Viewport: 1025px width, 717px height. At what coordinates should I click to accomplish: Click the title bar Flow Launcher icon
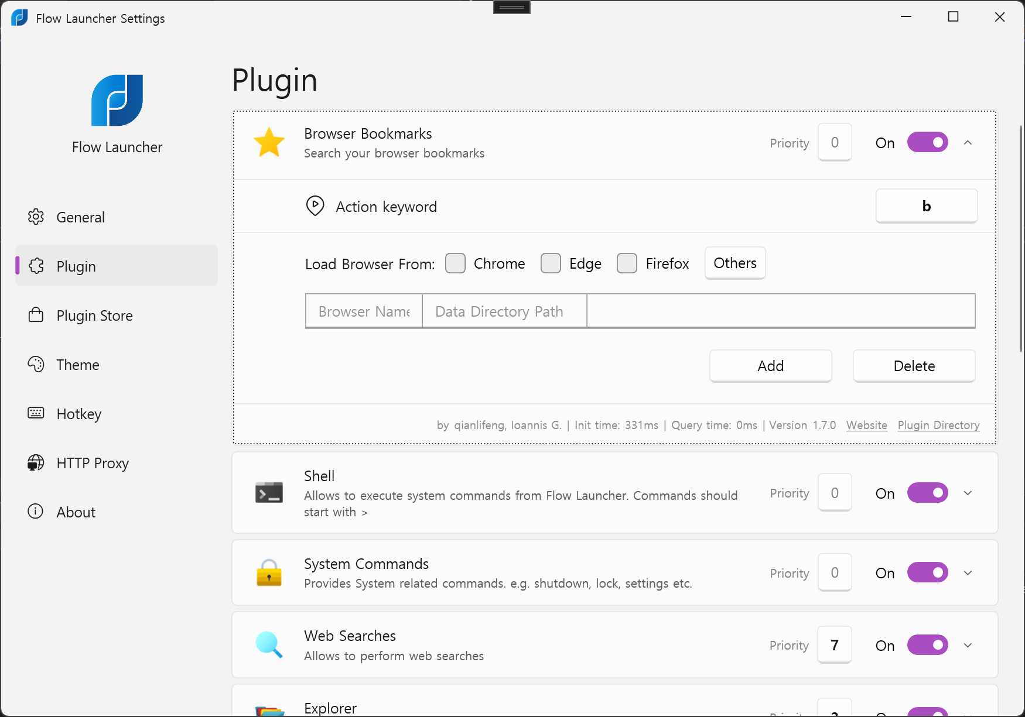pyautogui.click(x=19, y=18)
